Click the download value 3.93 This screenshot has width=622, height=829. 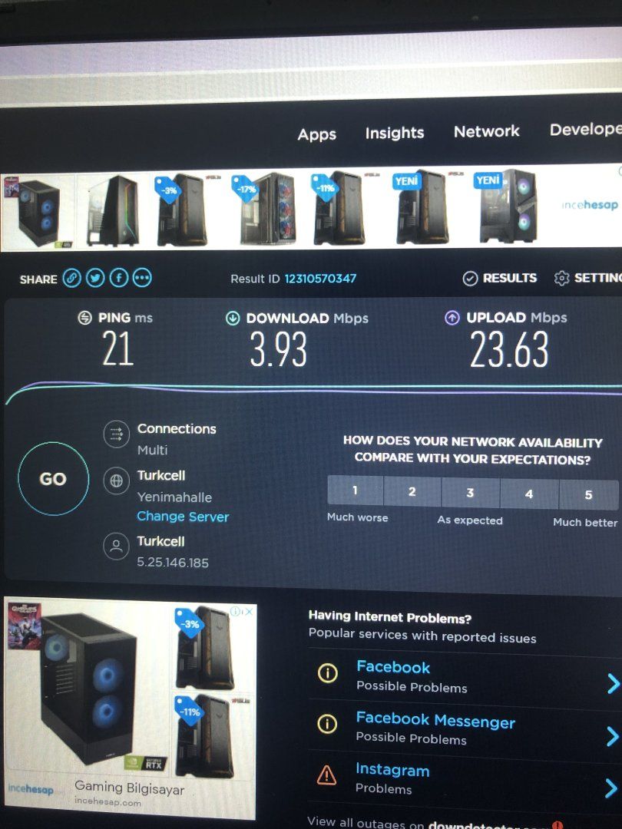279,349
